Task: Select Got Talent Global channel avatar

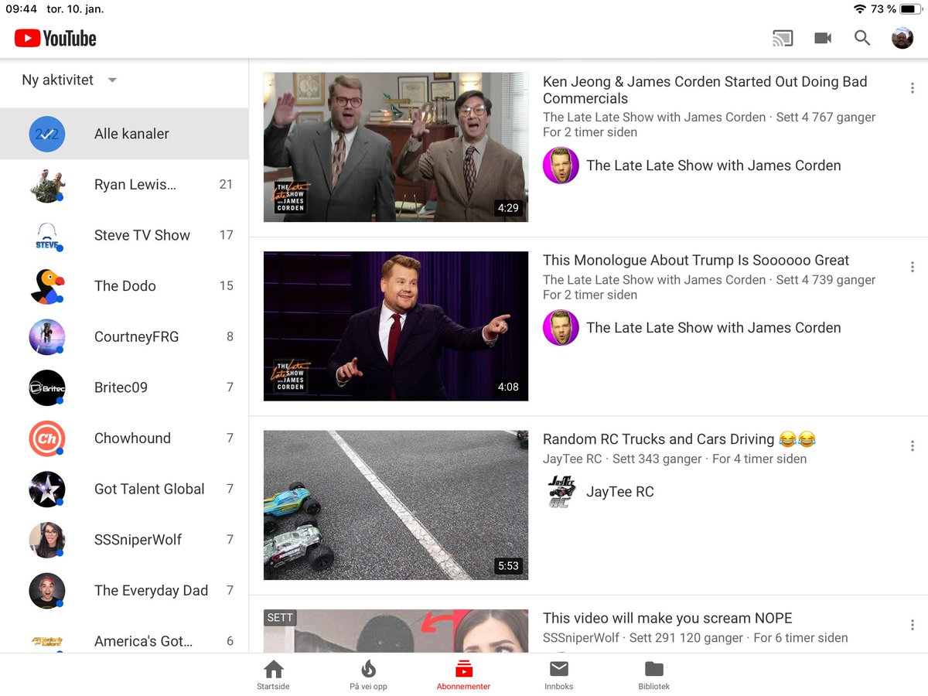Action: coord(47,489)
